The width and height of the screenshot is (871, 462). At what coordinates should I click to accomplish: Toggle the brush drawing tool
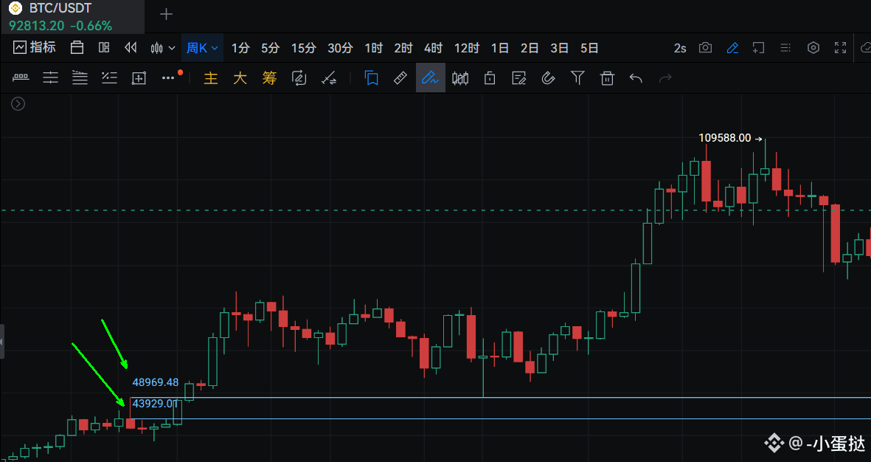(x=430, y=77)
